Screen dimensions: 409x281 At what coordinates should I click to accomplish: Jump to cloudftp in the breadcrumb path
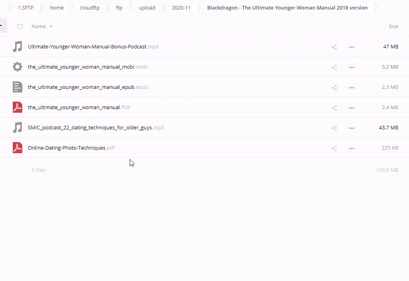(90, 8)
